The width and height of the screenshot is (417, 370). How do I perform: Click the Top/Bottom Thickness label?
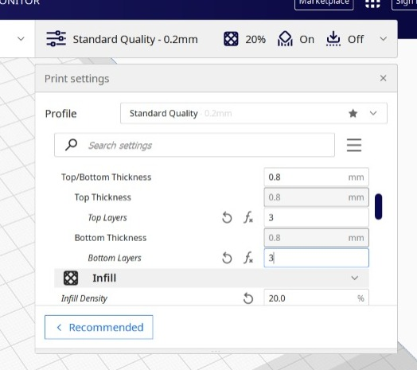106,177
